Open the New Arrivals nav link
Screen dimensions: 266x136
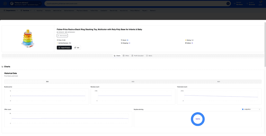click(x=113, y=11)
